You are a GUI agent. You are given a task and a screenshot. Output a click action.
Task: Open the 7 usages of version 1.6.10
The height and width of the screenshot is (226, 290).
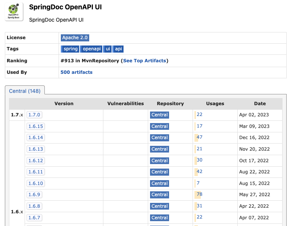(x=198, y=183)
